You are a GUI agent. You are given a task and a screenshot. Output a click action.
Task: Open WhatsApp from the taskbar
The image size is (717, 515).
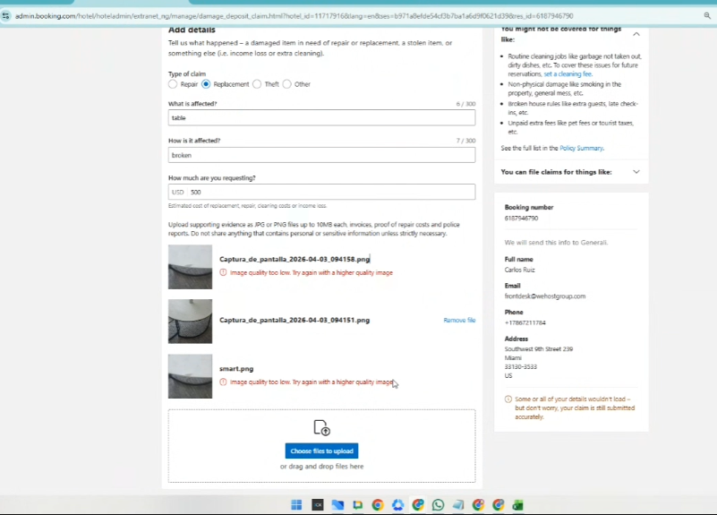[x=438, y=504]
